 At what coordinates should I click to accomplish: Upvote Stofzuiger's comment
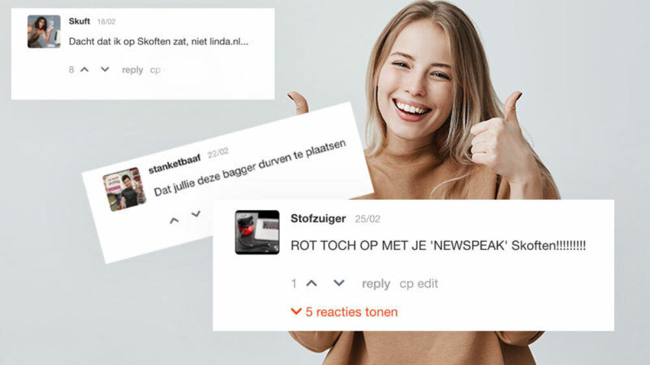(312, 283)
